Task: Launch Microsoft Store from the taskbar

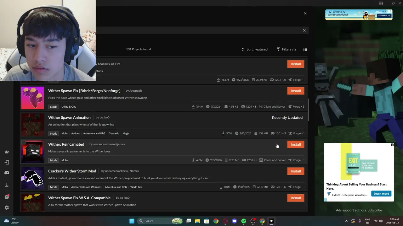Action: [x=207, y=221]
